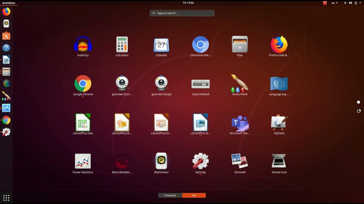
Task: Click the KolourPaint brush in the dock
Action: (6, 96)
